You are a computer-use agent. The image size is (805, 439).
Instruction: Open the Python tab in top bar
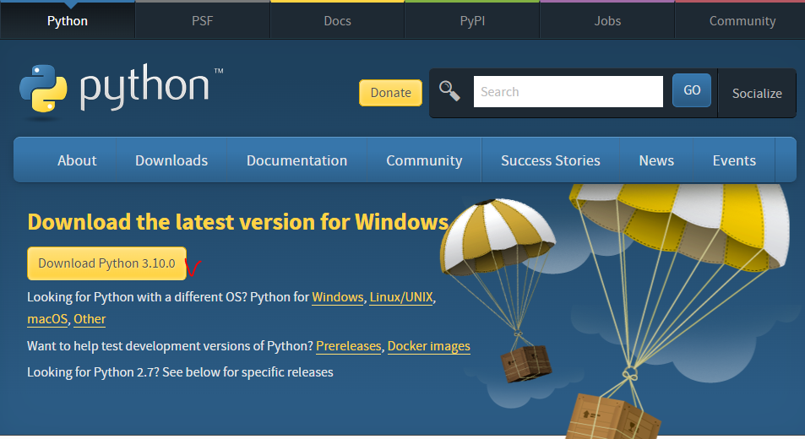[x=68, y=20]
